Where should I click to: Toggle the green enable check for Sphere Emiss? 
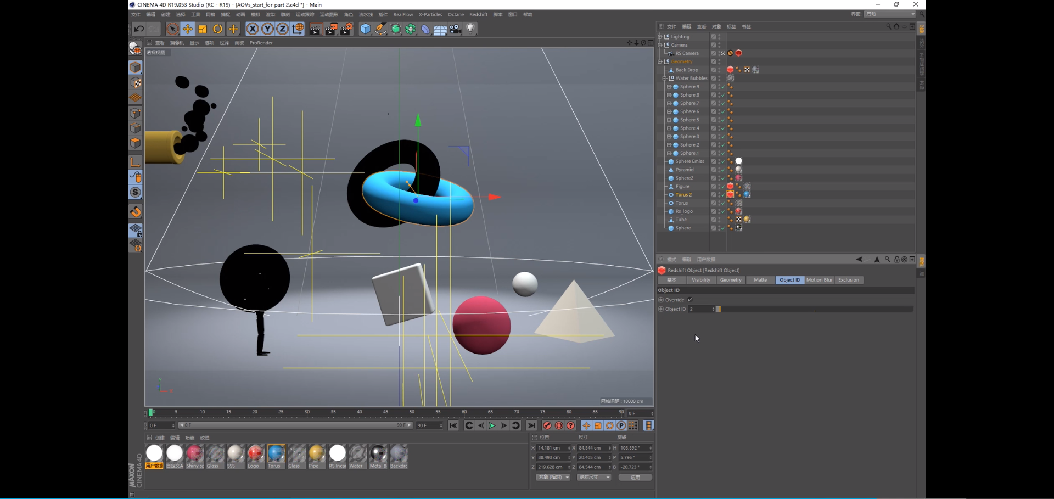[723, 161]
